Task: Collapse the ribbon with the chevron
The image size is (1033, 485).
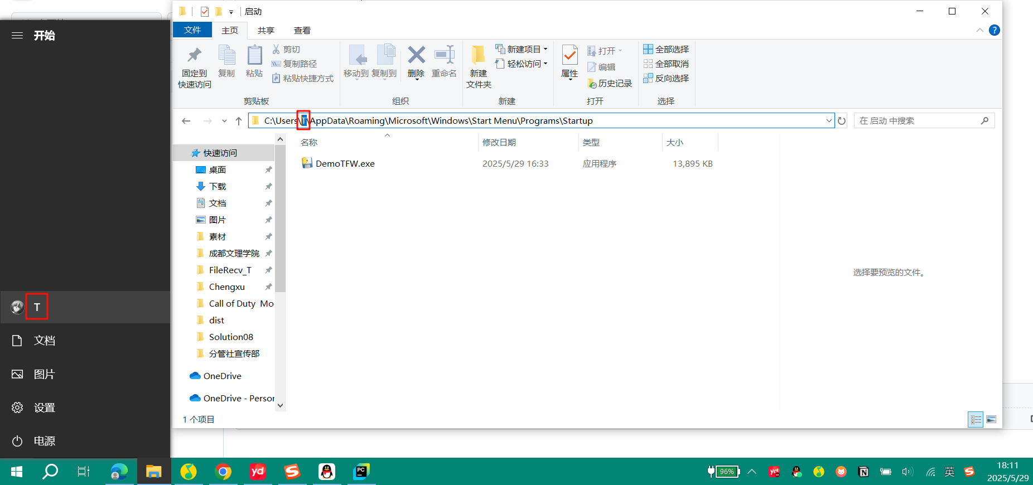Action: (980, 30)
